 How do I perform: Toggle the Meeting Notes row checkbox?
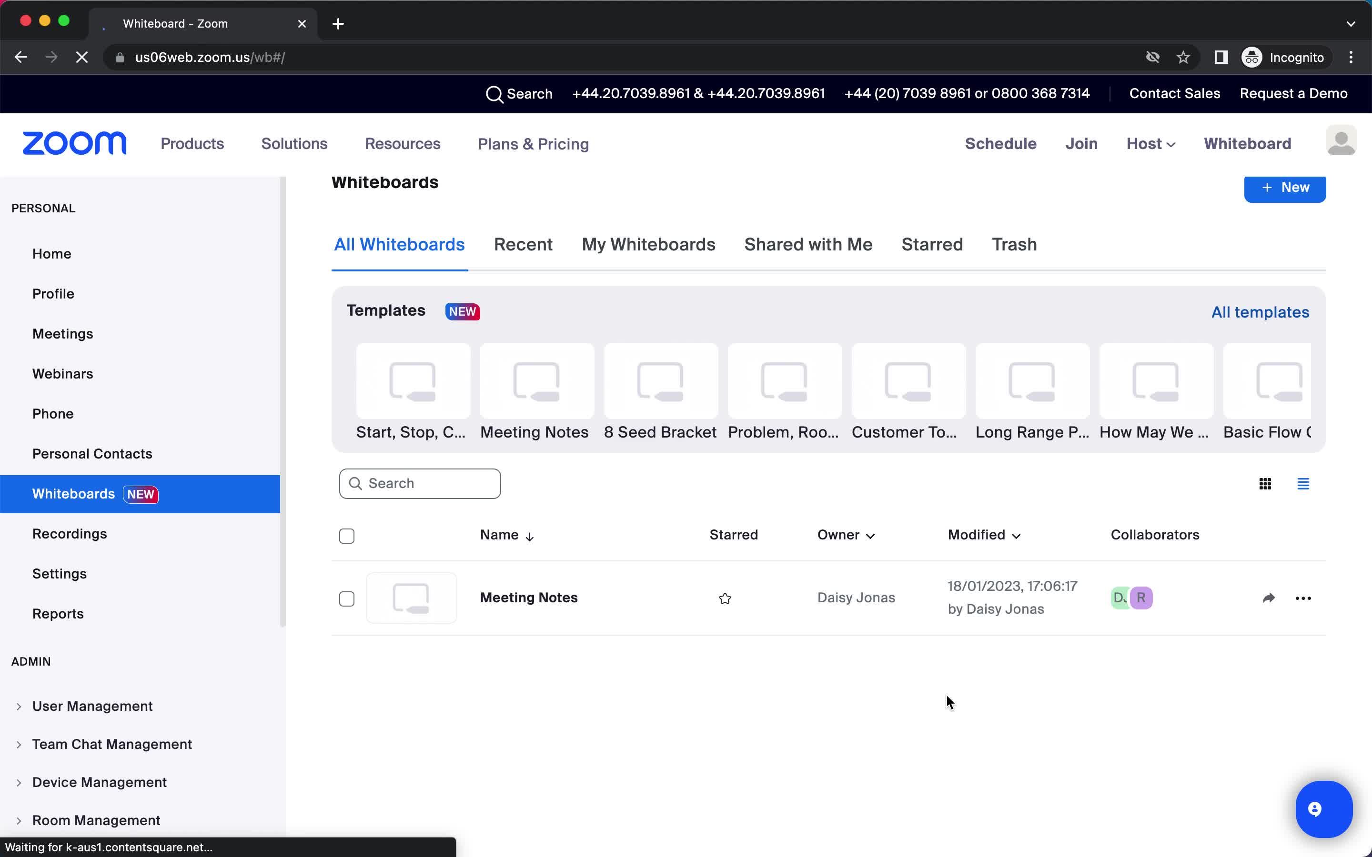coord(347,598)
